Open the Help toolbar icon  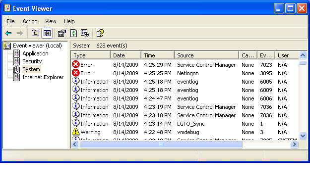click(100, 33)
